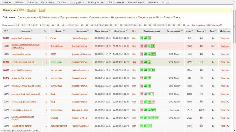Click the НР department badge on order 16382
This screenshot has width=236, height=132.
tap(153, 46)
